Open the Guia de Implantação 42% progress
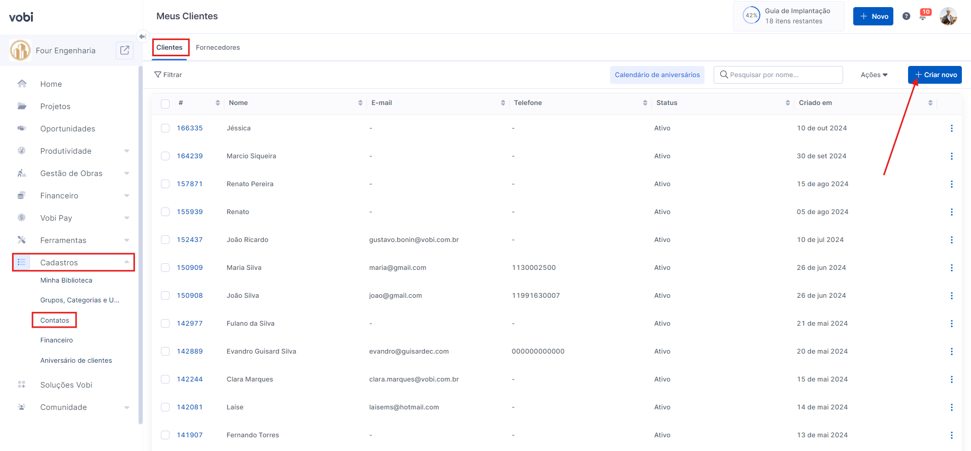The image size is (971, 451). tap(788, 16)
